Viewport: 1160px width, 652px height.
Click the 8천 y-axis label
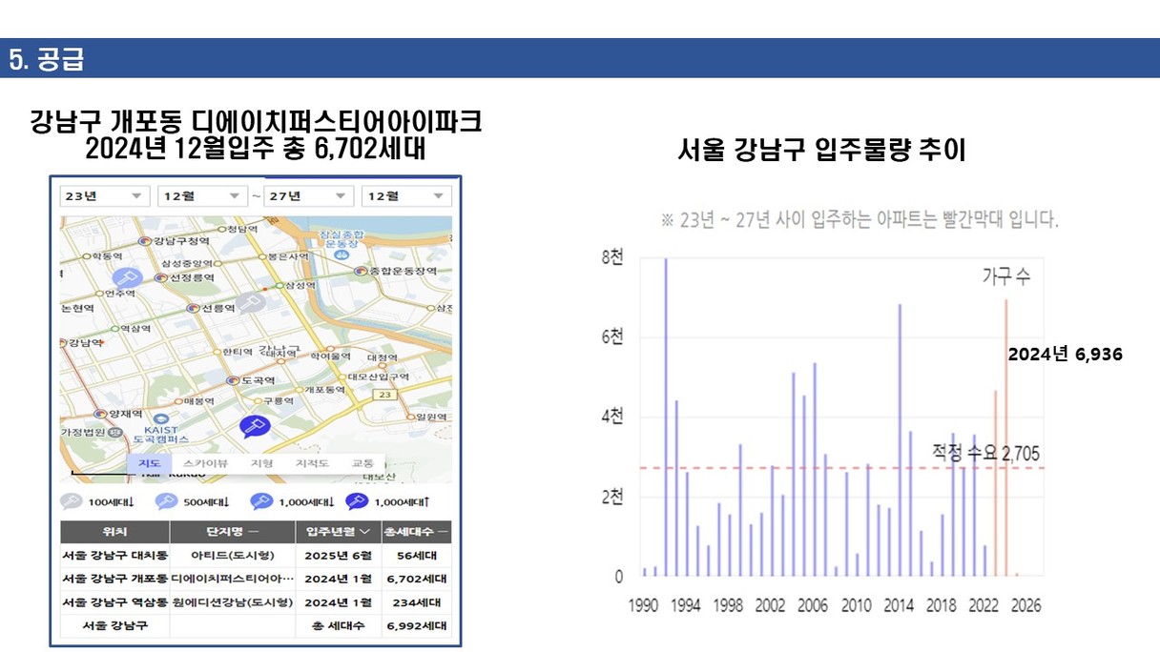click(x=611, y=257)
